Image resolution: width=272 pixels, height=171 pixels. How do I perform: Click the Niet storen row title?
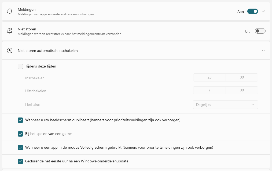[x=27, y=29]
